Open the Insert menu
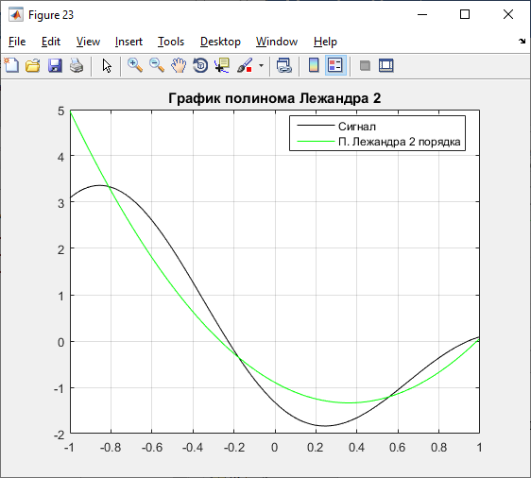The width and height of the screenshot is (531, 478). (128, 42)
